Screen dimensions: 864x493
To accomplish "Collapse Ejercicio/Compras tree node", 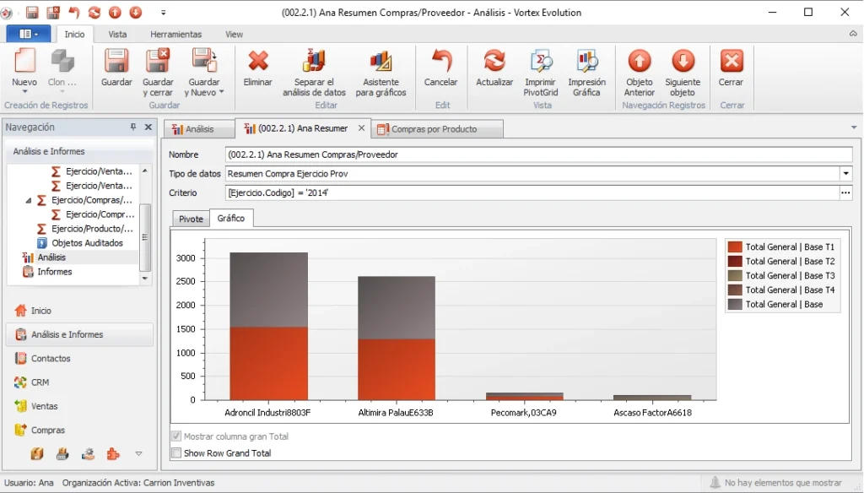I will 29,200.
